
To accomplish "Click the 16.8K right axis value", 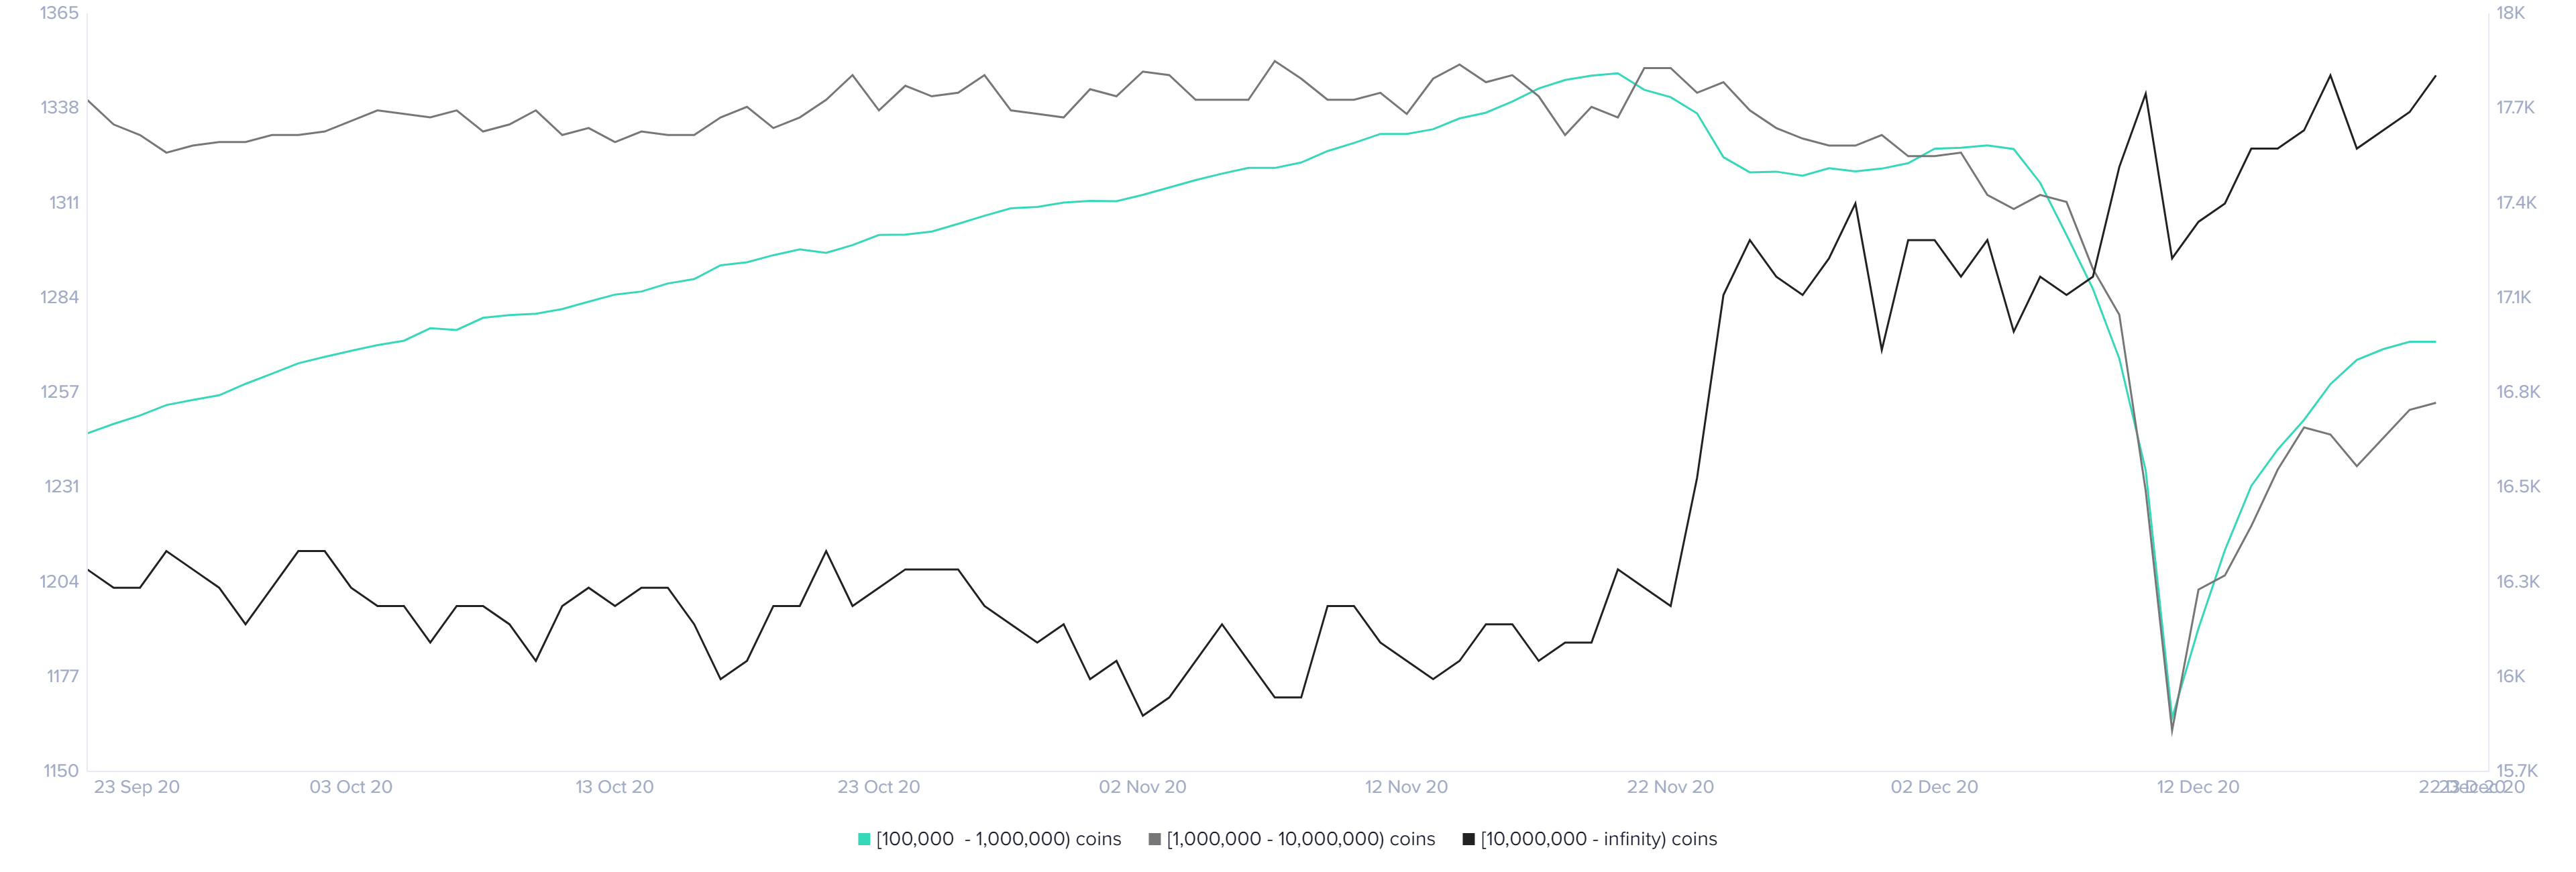I will coord(2517,392).
